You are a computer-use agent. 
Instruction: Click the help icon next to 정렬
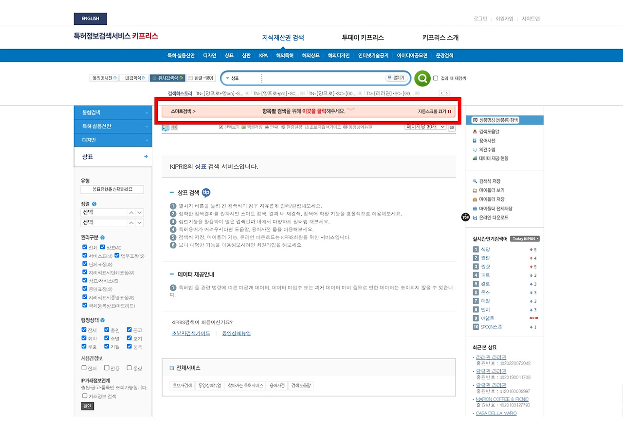tap(94, 204)
